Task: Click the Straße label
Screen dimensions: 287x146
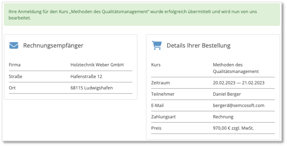Action: (x=16, y=77)
